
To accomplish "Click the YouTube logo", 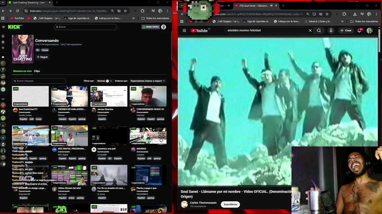I will [x=199, y=30].
